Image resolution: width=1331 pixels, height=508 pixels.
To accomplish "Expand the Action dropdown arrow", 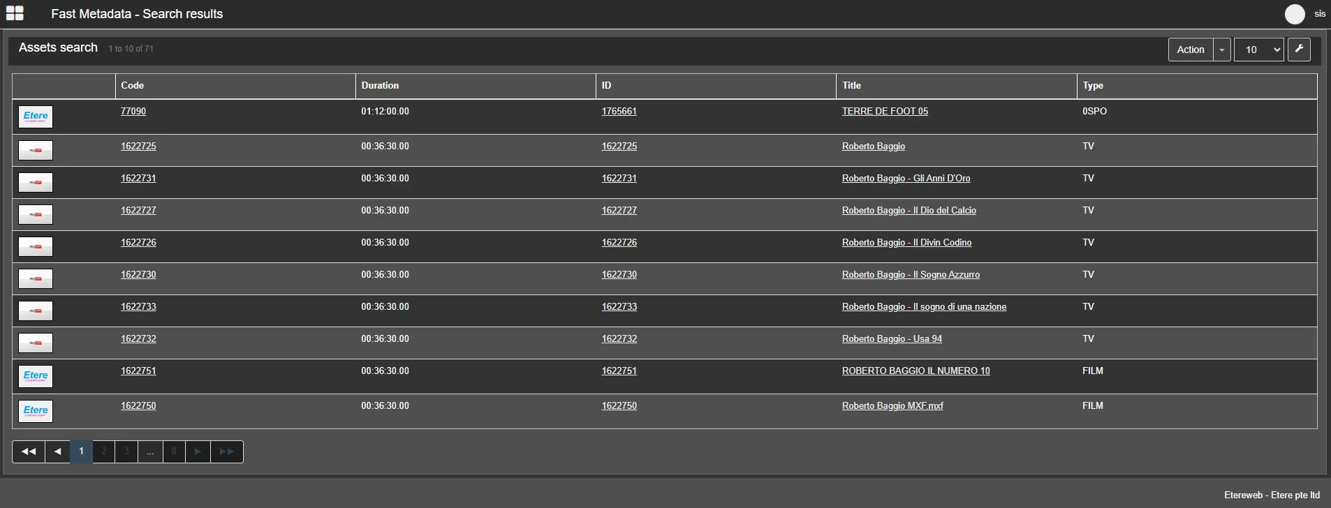I will point(1222,50).
